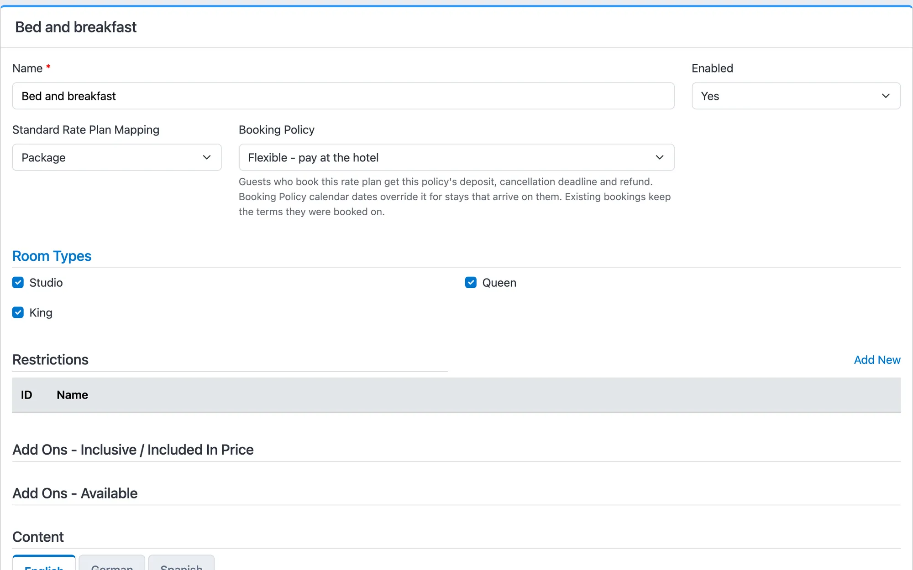The height and width of the screenshot is (570, 913).
Task: Open the Enabled dropdown showing Yes
Action: pos(796,96)
